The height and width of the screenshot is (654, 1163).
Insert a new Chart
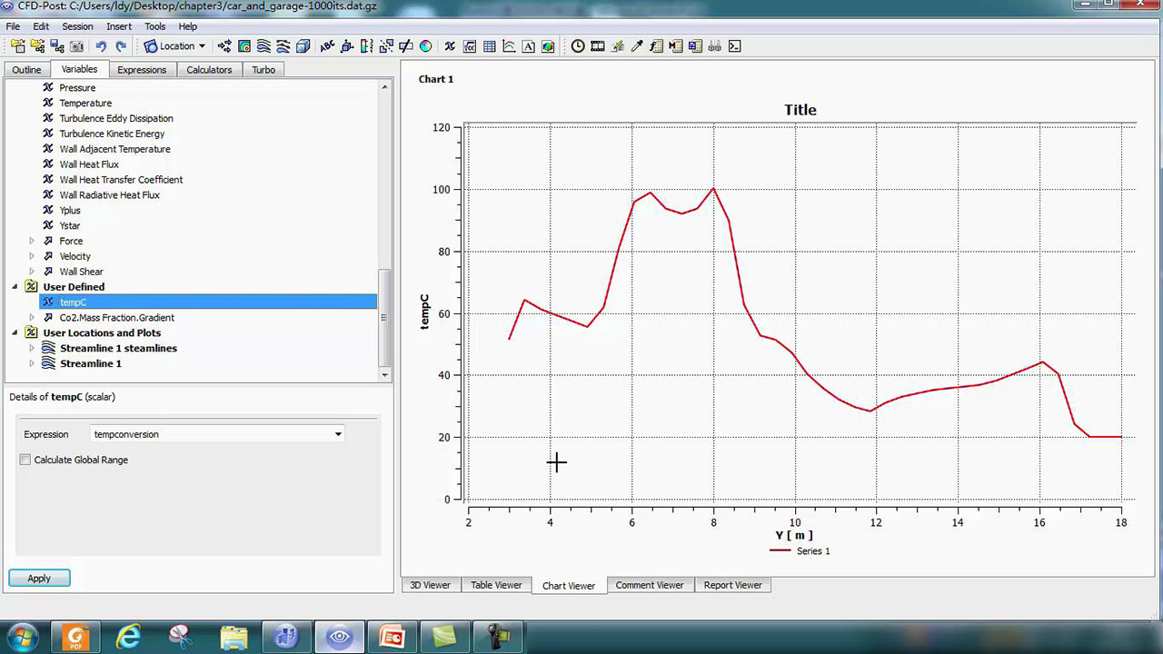tap(509, 46)
